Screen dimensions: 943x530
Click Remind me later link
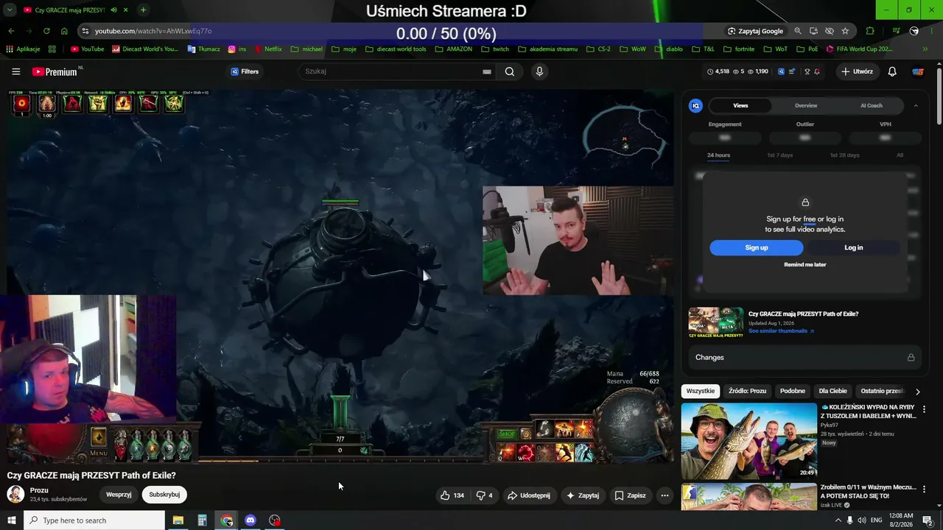pyautogui.click(x=805, y=264)
